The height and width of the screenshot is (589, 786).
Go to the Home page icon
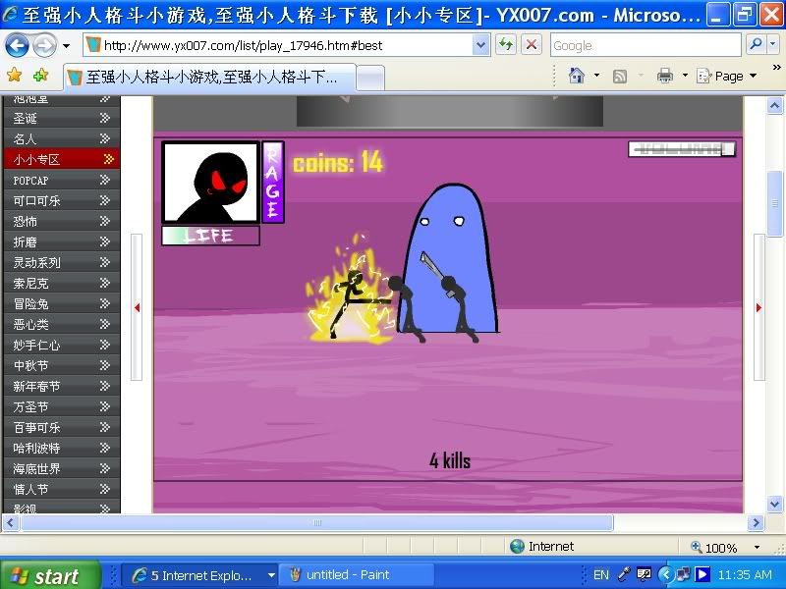[x=577, y=76]
